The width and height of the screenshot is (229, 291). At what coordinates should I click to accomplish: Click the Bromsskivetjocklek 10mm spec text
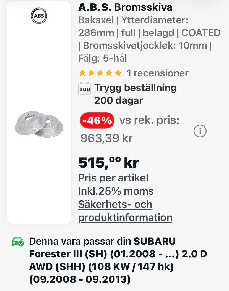[x=145, y=46]
